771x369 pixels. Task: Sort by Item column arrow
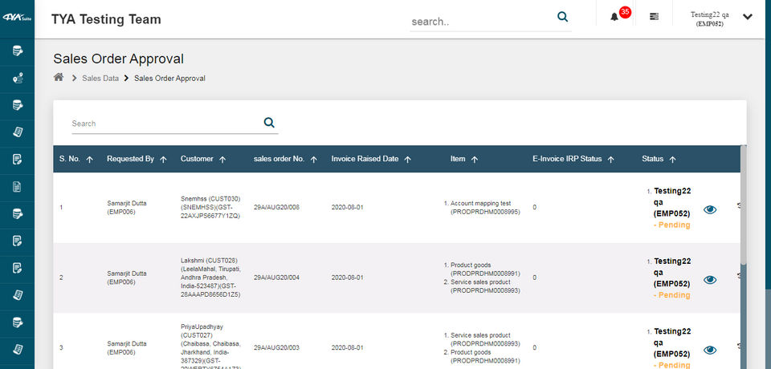(x=475, y=159)
